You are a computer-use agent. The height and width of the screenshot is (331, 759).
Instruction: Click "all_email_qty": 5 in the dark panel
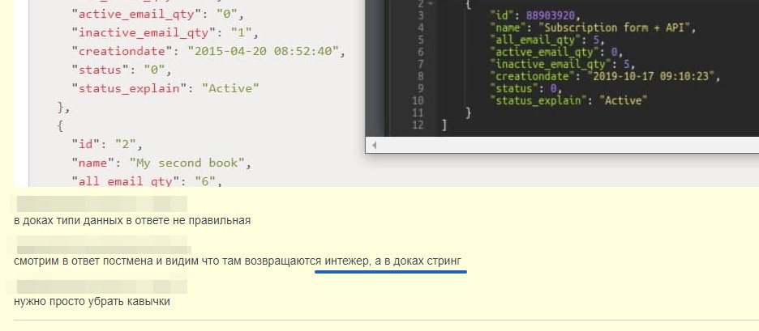[547, 40]
